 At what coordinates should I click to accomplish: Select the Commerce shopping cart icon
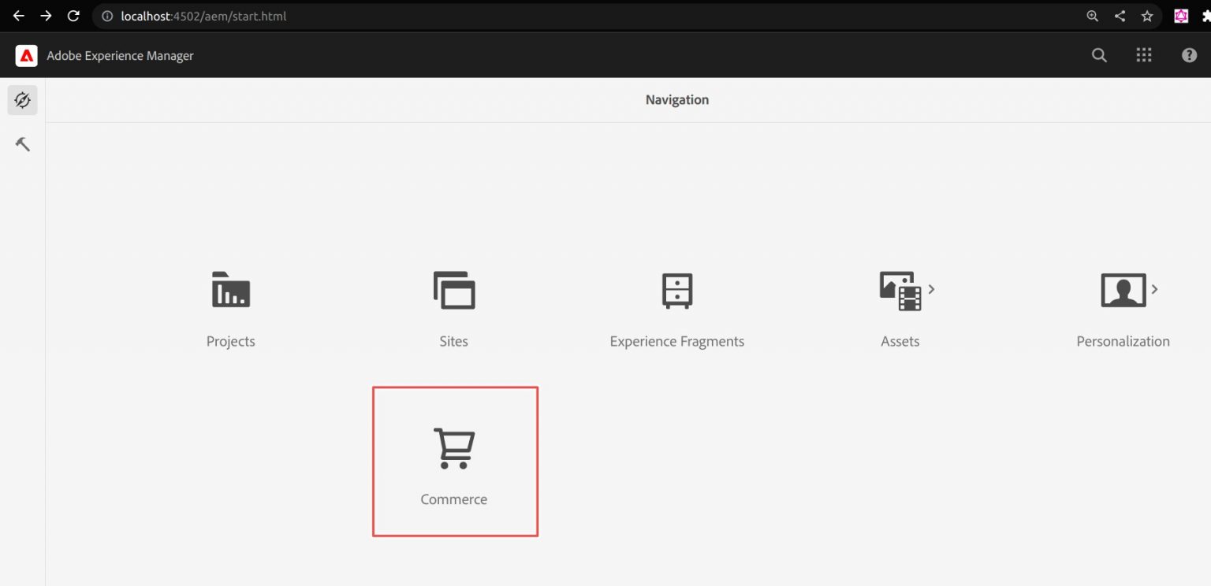coord(453,447)
